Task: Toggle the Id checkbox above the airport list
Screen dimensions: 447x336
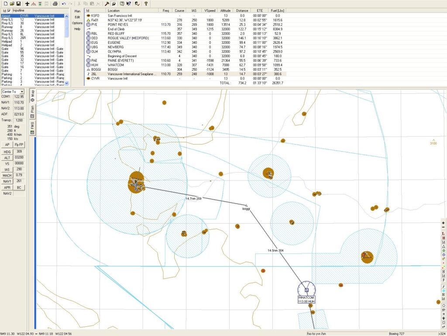Action: 9,10
